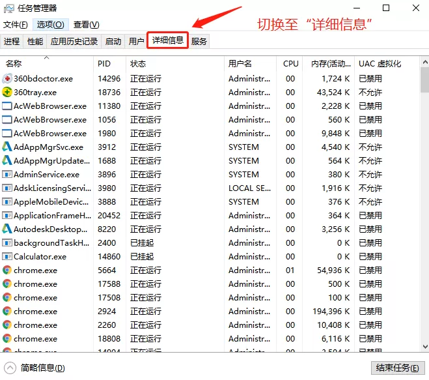Click PID 20452 cell
The width and height of the screenshot is (429, 380).
pos(109,216)
